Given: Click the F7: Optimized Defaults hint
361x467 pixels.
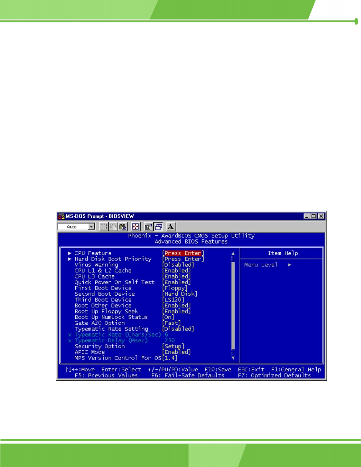Looking at the screenshot, I should click(274, 375).
